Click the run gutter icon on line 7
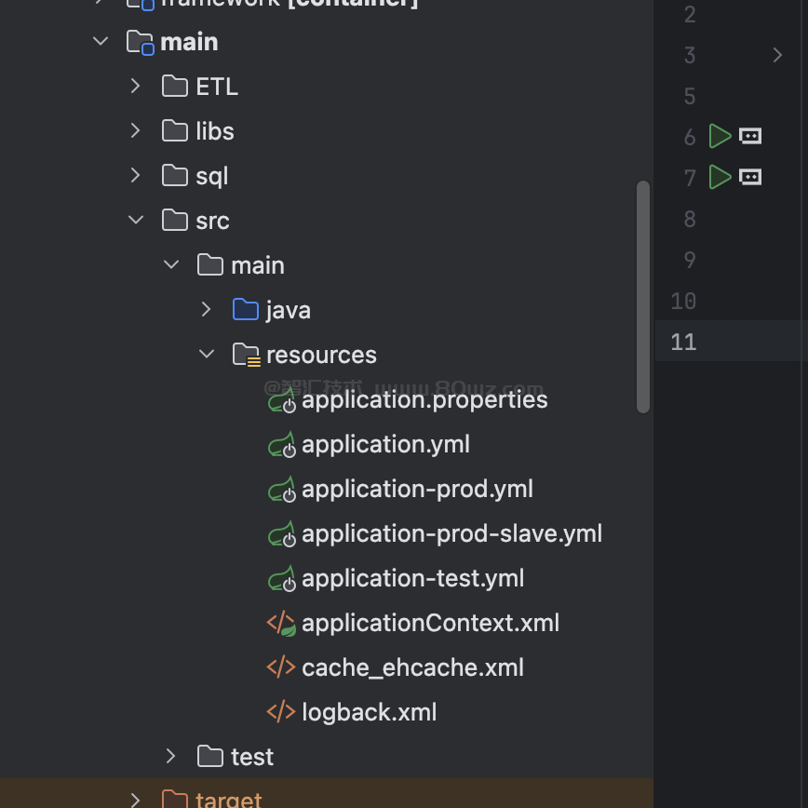The height and width of the screenshot is (808, 808). click(x=720, y=177)
